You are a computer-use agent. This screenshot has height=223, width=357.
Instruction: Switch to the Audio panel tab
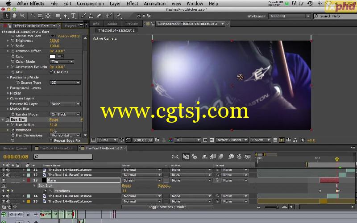(112, 24)
